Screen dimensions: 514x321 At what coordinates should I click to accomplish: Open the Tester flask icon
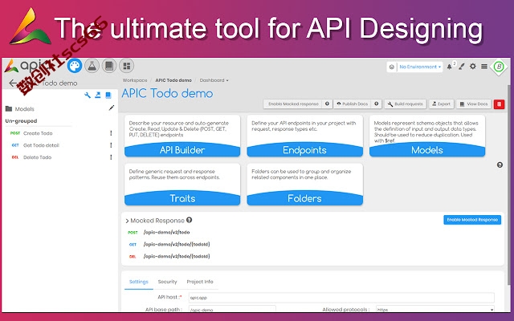click(92, 66)
